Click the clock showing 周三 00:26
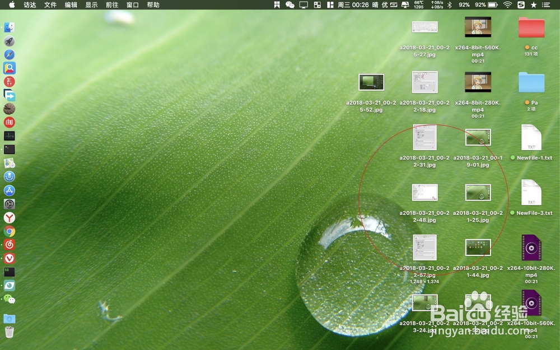This screenshot has width=560, height=350. click(x=353, y=4)
